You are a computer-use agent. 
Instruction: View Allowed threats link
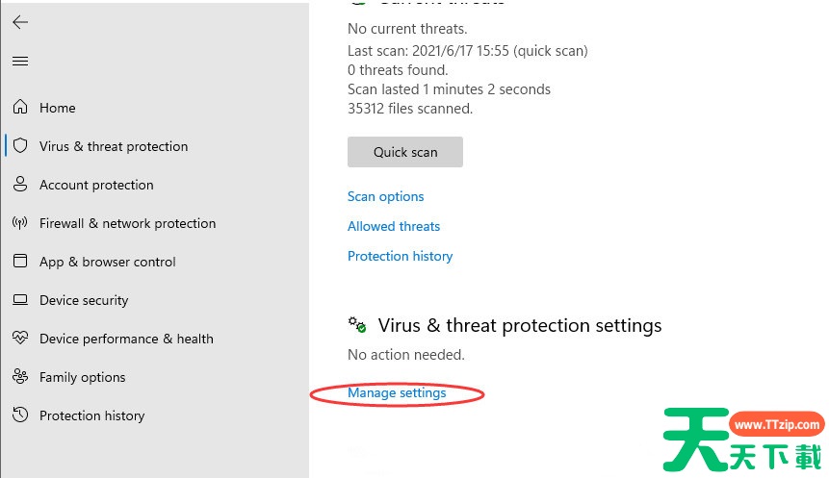coord(394,226)
